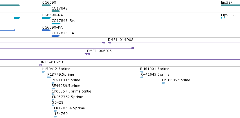Click the DME1-014D08 arrow marker
The height and width of the screenshot is (118, 240).
click(110, 43)
